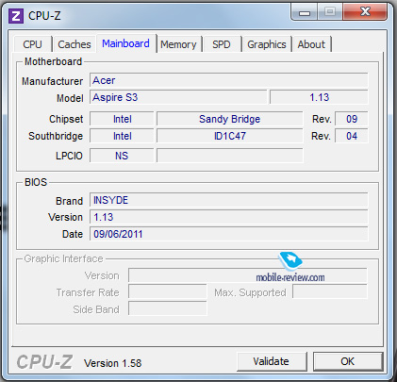This screenshot has height=382, width=397.
Task: Click the mobile-review.com watermark logo
Action: [290, 268]
